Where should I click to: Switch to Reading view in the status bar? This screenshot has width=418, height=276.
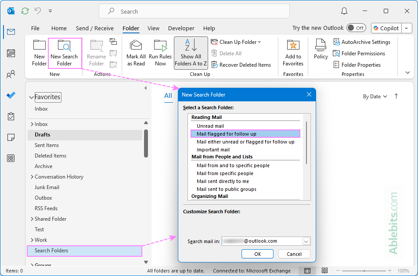point(324,271)
